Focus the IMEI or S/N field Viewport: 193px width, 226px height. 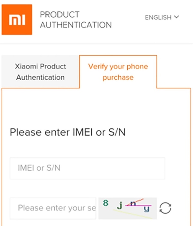[x=87, y=168]
